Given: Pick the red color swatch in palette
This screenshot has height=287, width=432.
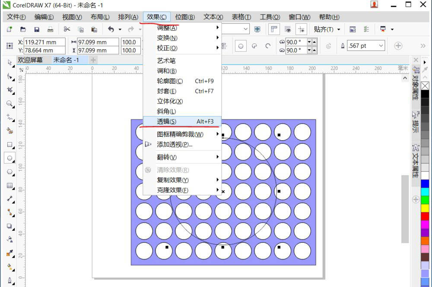Looking at the screenshot, I should (x=425, y=216).
